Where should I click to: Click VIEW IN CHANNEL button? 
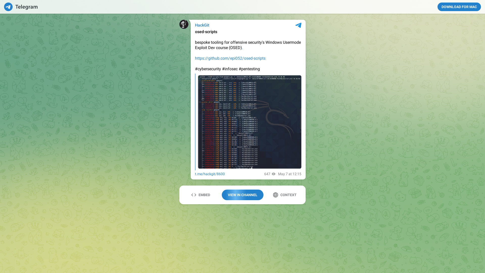point(243,195)
